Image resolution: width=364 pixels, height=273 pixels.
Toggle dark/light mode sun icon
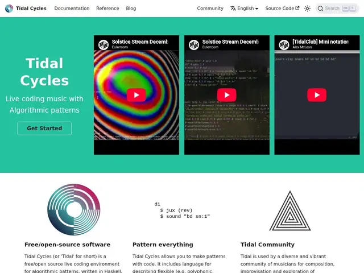[307, 9]
